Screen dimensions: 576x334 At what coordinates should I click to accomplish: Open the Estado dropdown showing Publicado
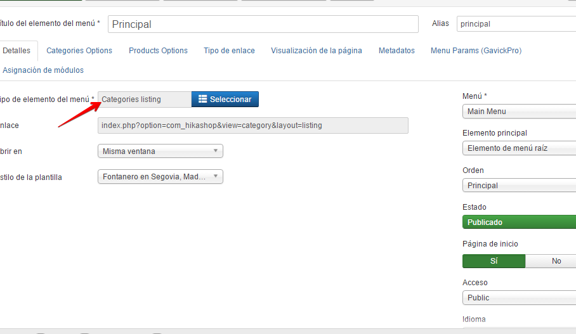519,222
